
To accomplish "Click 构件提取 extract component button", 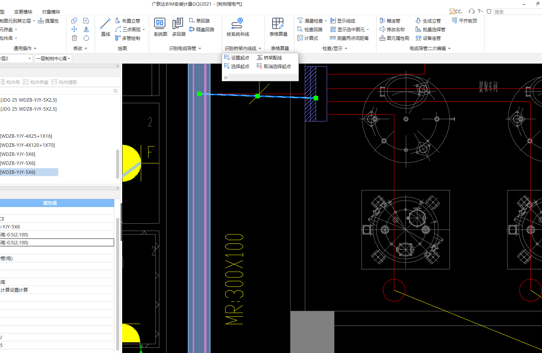I will (64, 82).
